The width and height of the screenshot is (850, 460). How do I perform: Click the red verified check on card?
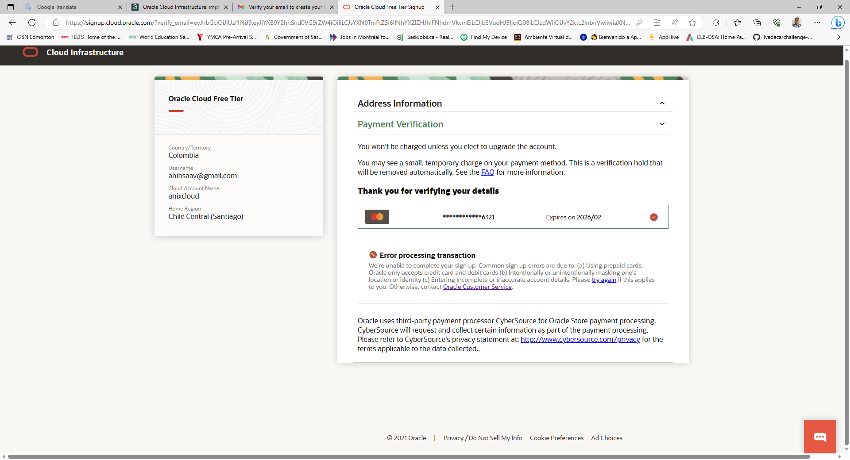click(654, 217)
